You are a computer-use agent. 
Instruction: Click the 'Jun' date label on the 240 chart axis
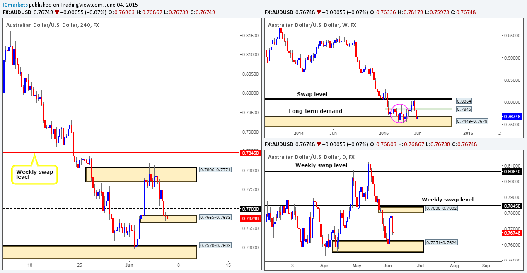[x=130, y=265]
